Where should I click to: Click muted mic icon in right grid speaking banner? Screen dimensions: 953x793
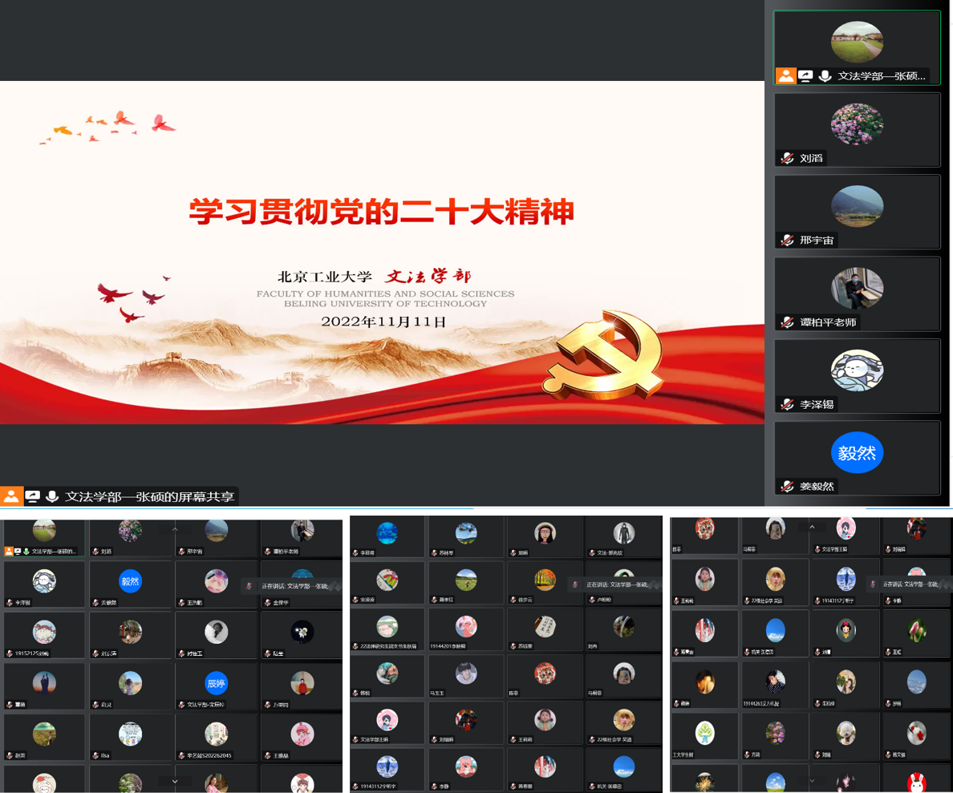pos(872,584)
